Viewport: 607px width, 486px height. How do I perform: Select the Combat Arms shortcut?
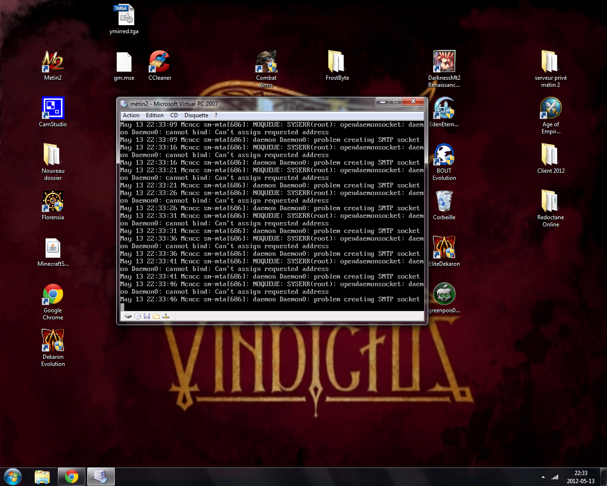click(x=266, y=69)
